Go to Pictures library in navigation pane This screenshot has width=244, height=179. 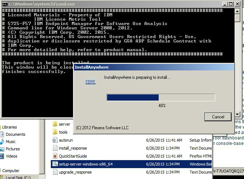point(13,149)
